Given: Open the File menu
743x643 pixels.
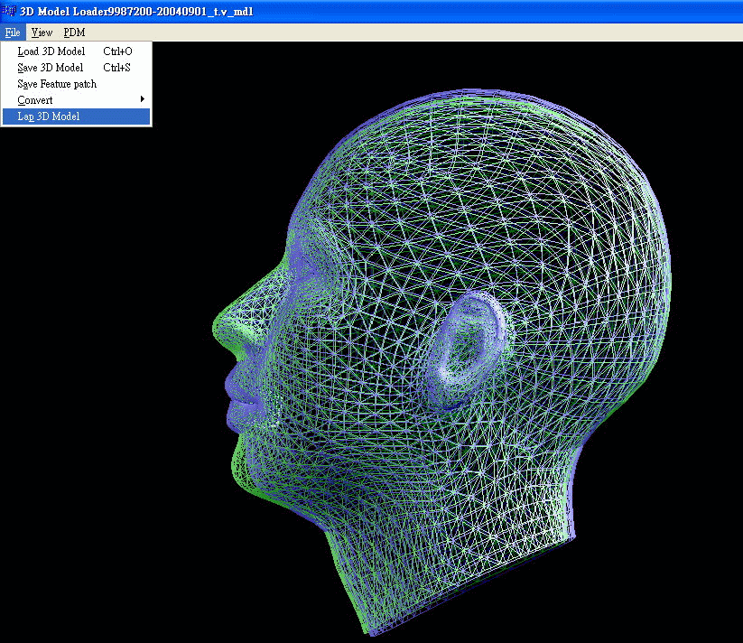Looking at the screenshot, I should pyautogui.click(x=12, y=33).
